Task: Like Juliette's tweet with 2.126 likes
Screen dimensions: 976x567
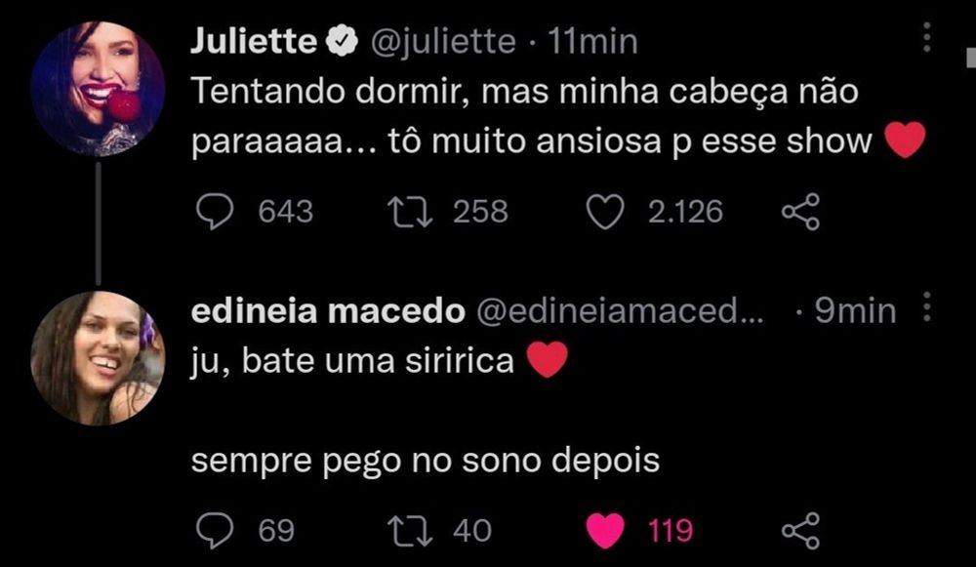Action: click(x=607, y=212)
